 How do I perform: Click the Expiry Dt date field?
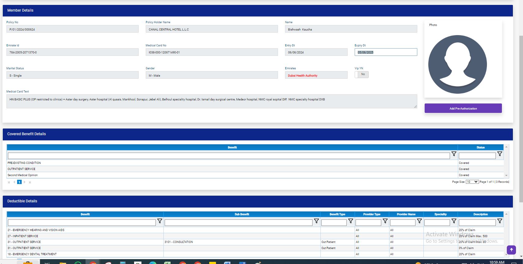386,52
